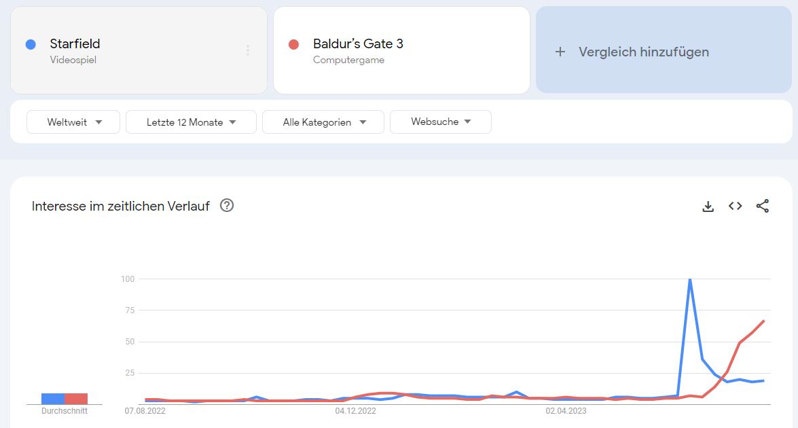Share the interest-over-time chart
This screenshot has width=798, height=428.
(763, 206)
